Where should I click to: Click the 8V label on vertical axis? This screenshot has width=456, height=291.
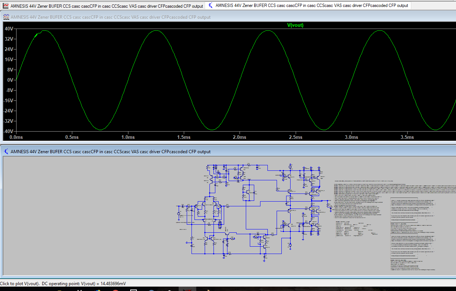pos(10,70)
